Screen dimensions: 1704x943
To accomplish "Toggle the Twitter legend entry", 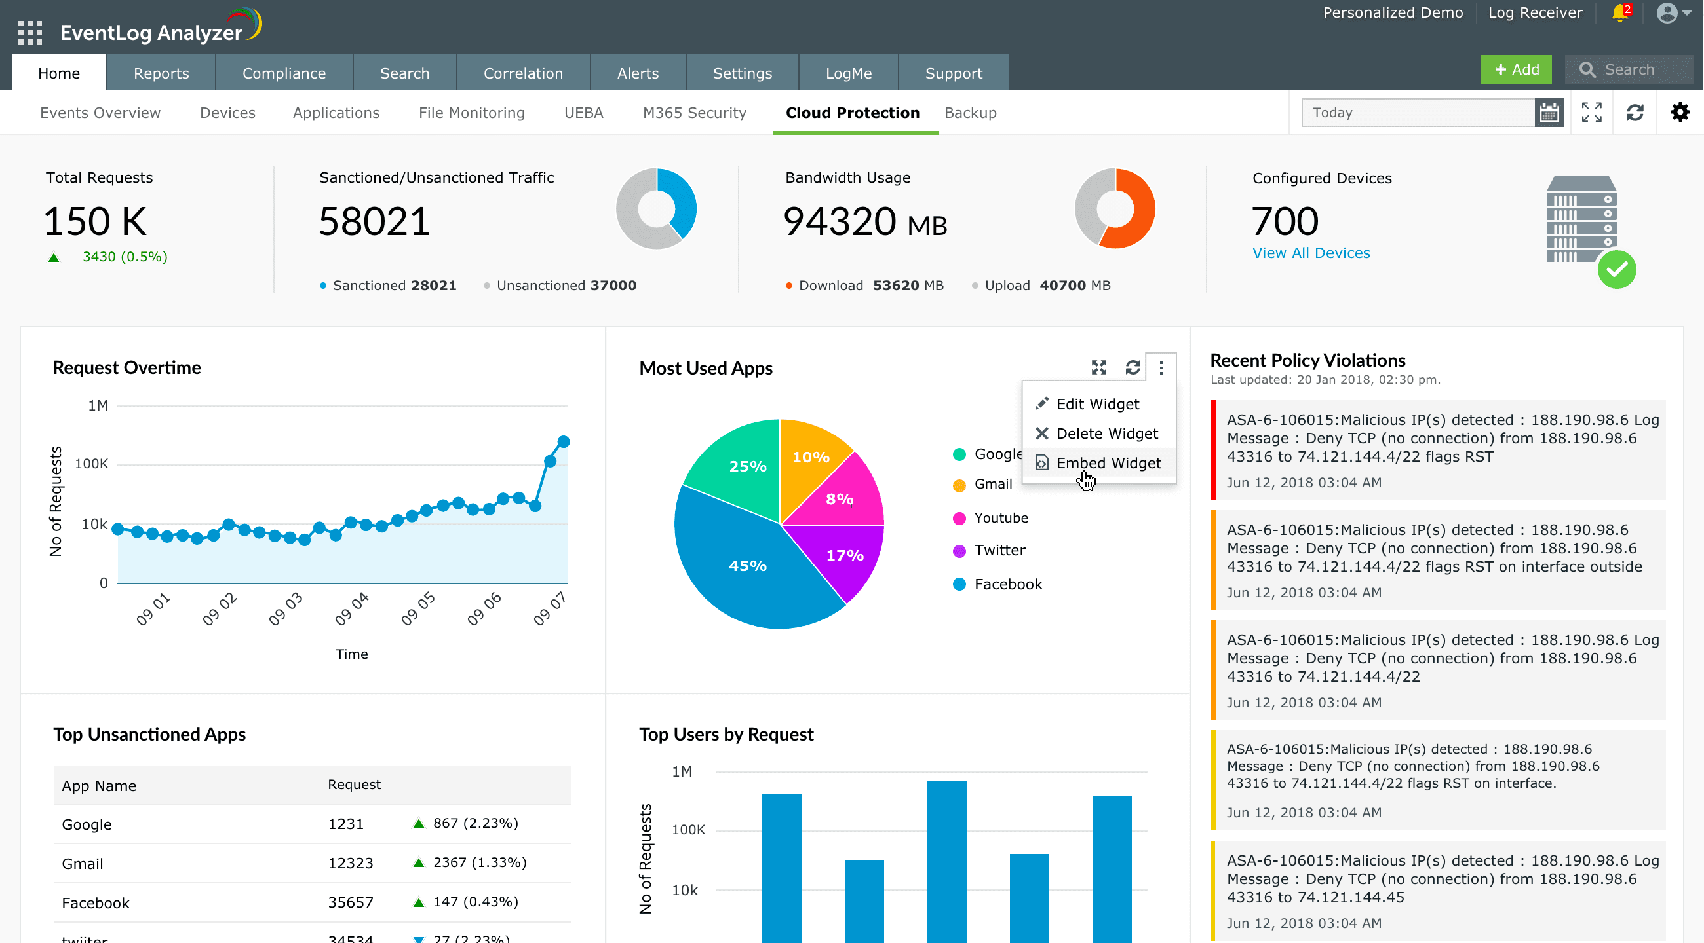I will [x=999, y=551].
